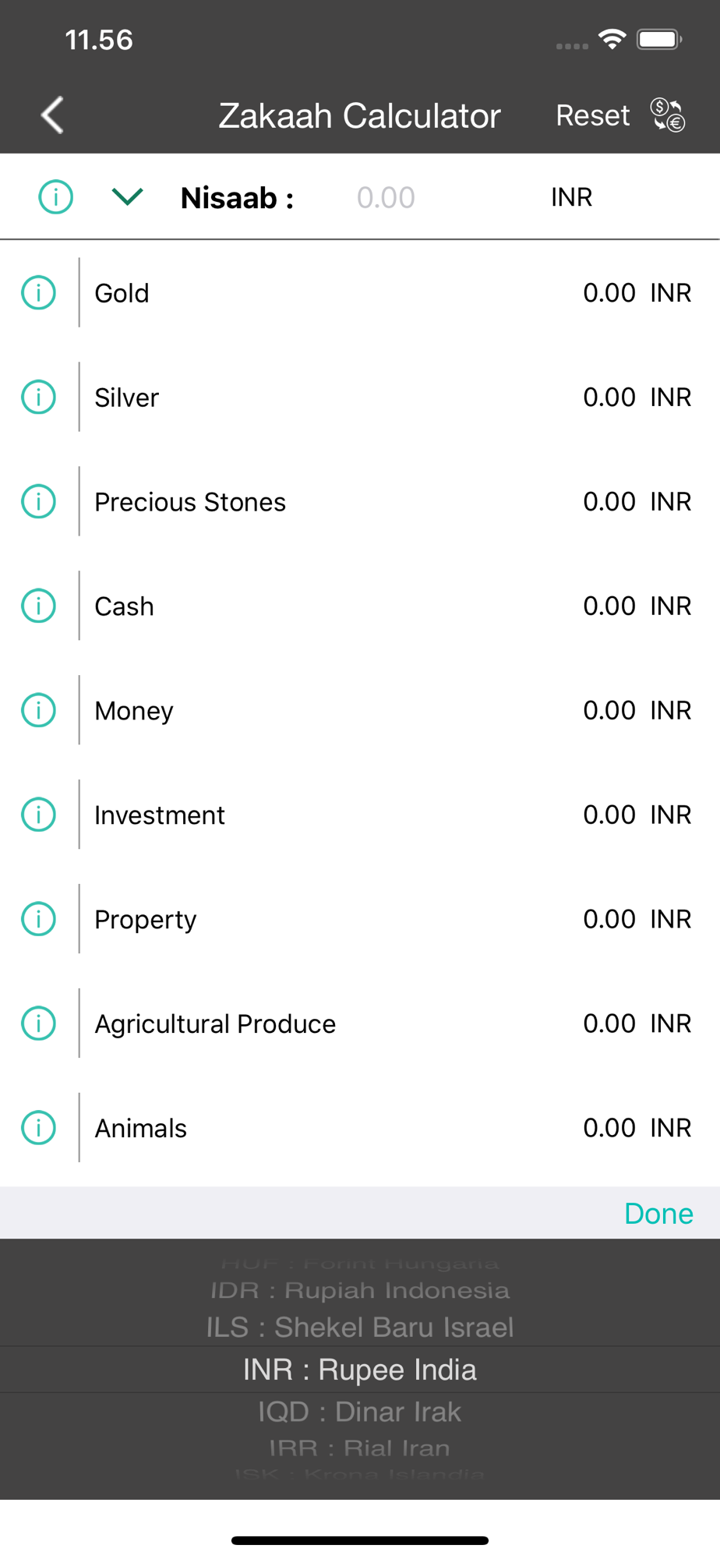Show info for Cash

click(39, 606)
